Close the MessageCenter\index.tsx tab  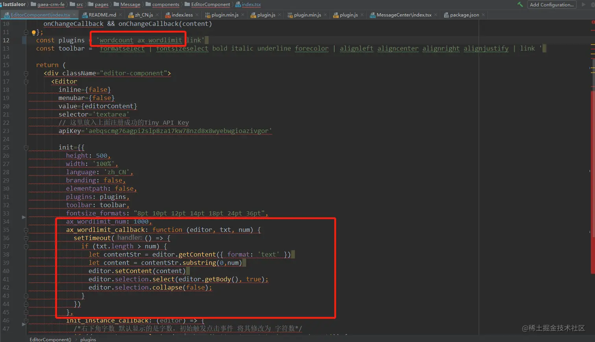tap(436, 15)
